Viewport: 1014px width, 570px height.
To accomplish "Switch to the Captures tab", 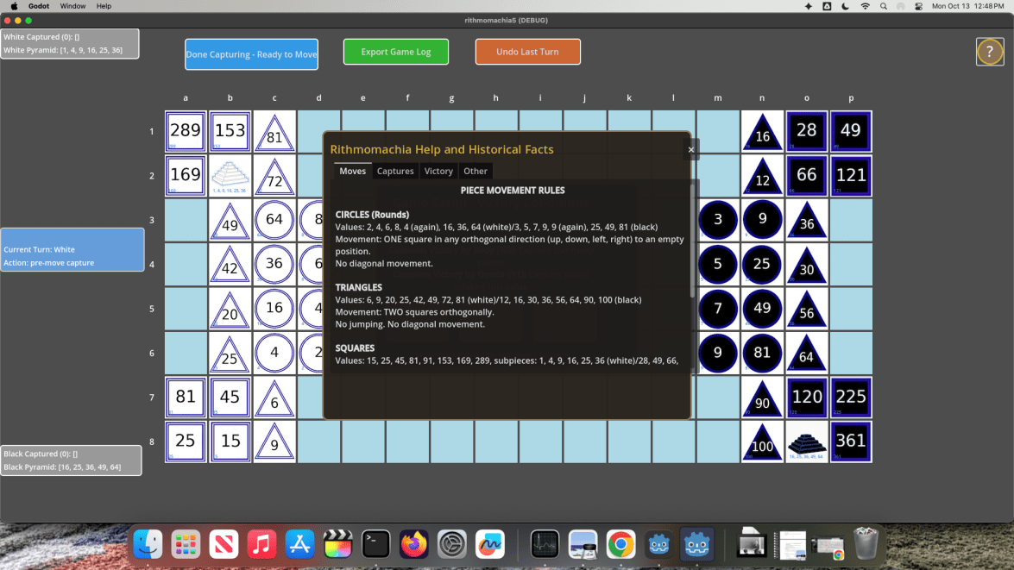I will coord(395,171).
